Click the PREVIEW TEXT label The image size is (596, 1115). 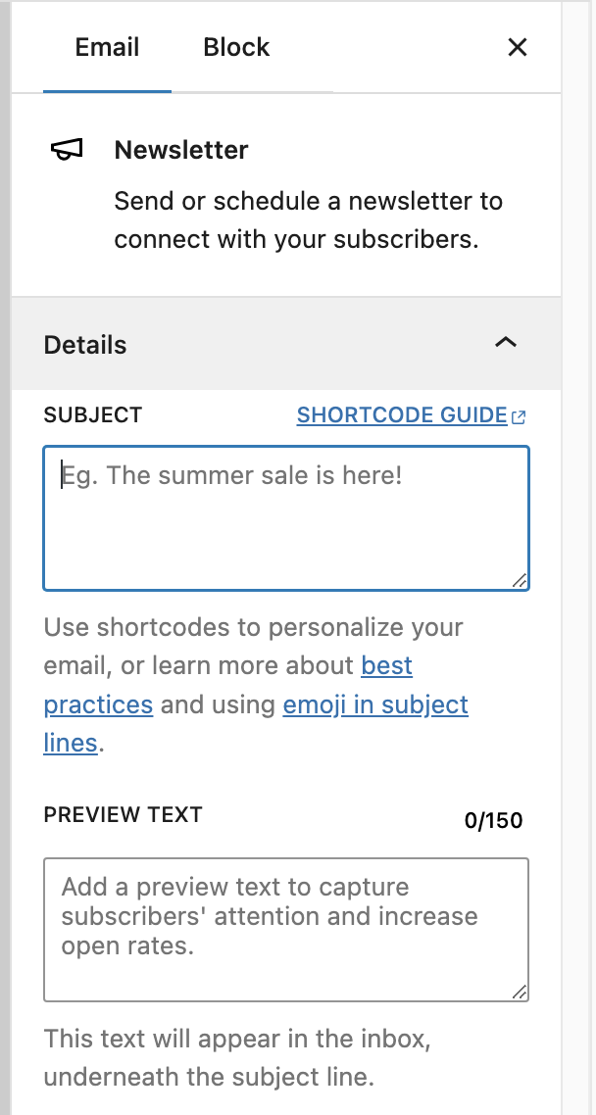(123, 814)
